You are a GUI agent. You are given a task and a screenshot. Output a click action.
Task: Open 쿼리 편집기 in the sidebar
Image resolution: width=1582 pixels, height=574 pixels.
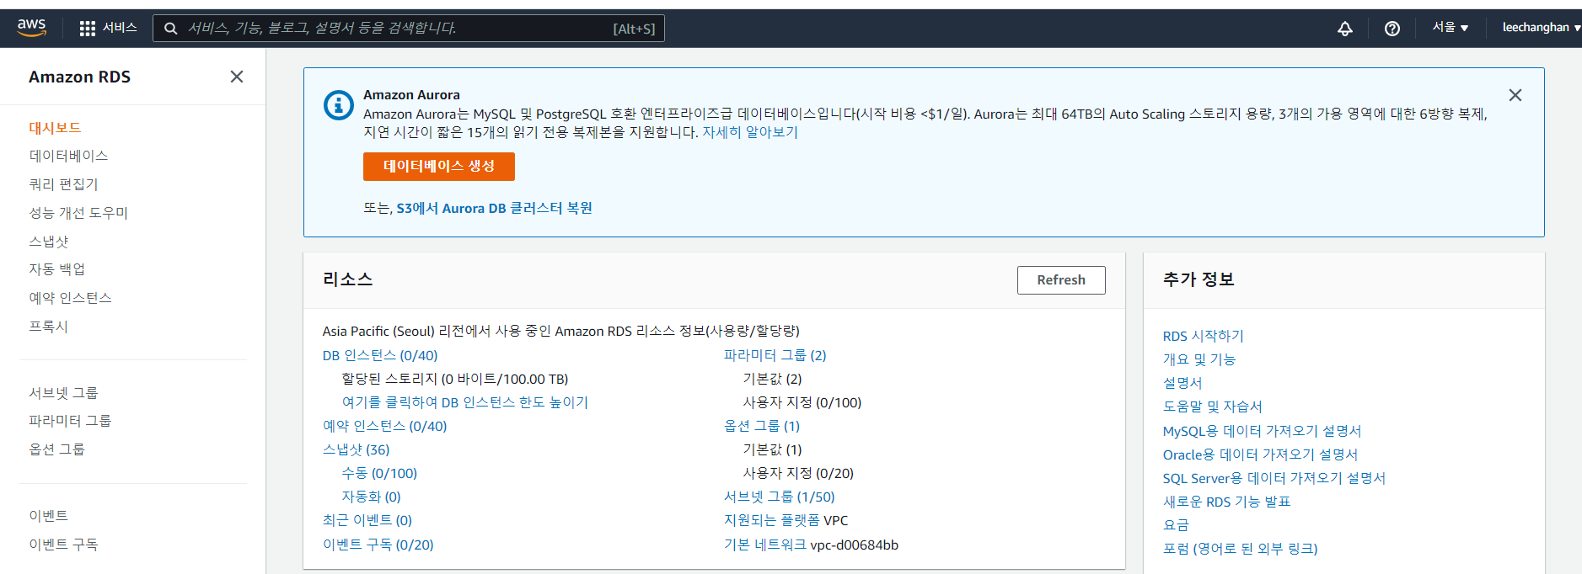pos(63,184)
